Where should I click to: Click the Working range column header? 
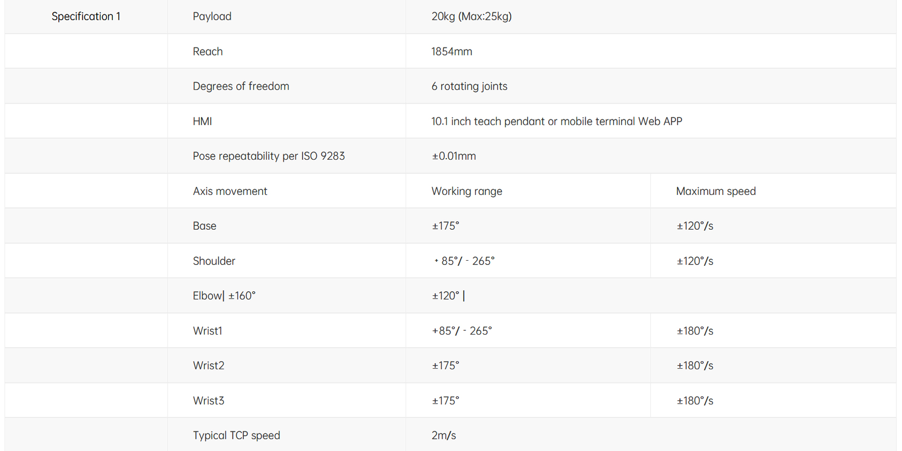click(467, 191)
